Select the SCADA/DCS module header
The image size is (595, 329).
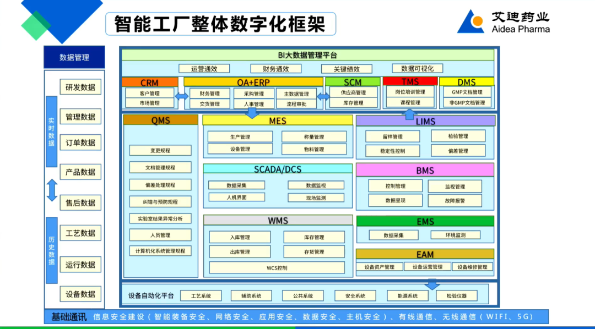(277, 169)
